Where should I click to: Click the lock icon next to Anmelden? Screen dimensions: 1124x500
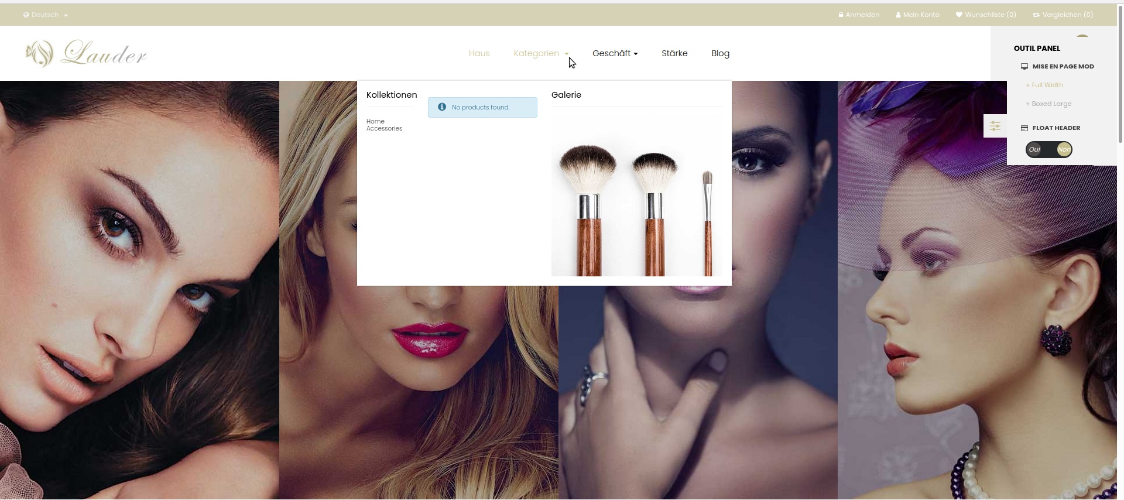tap(841, 15)
